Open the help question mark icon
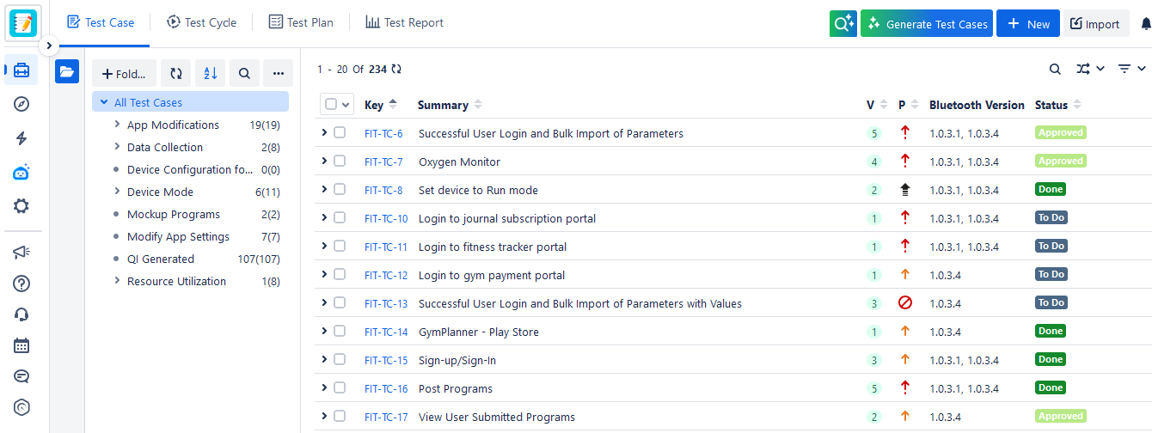 pyautogui.click(x=21, y=284)
